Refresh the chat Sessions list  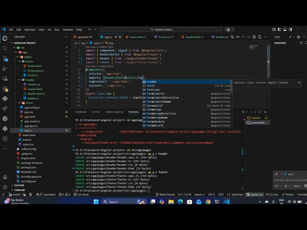tap(301, 43)
